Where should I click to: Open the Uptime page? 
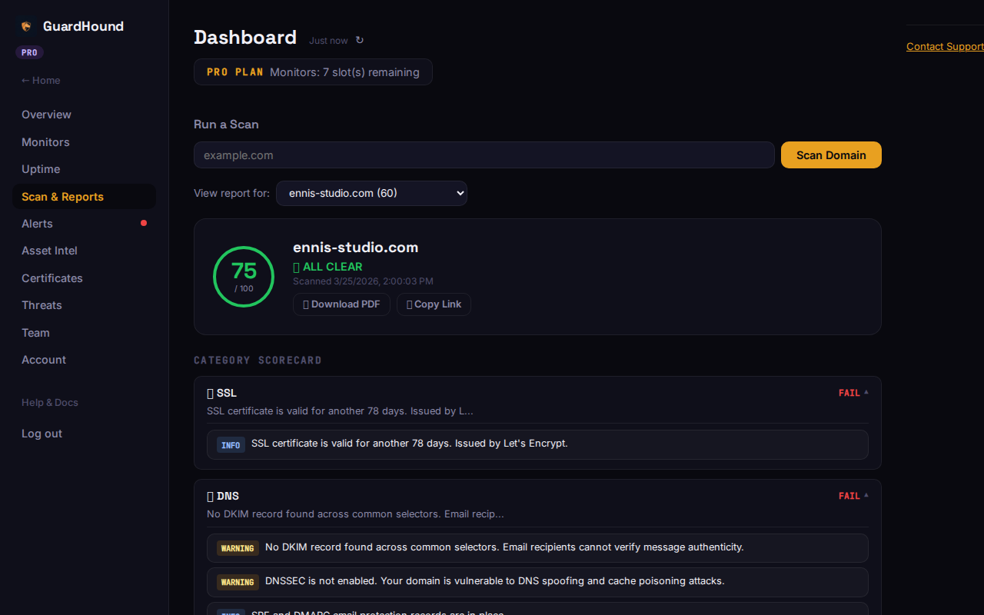(84, 169)
